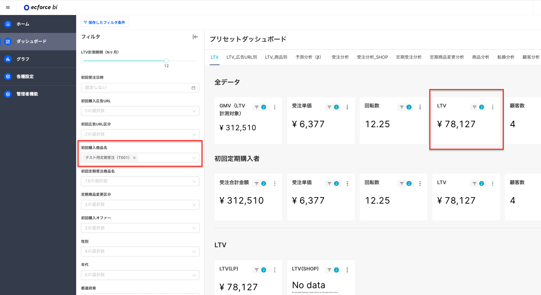Click the ¥ 312,510 GMV value

click(x=238, y=128)
